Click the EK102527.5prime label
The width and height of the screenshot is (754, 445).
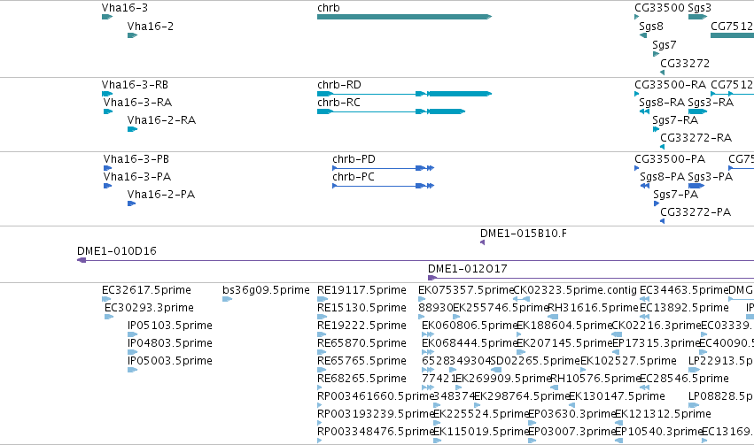(628, 361)
